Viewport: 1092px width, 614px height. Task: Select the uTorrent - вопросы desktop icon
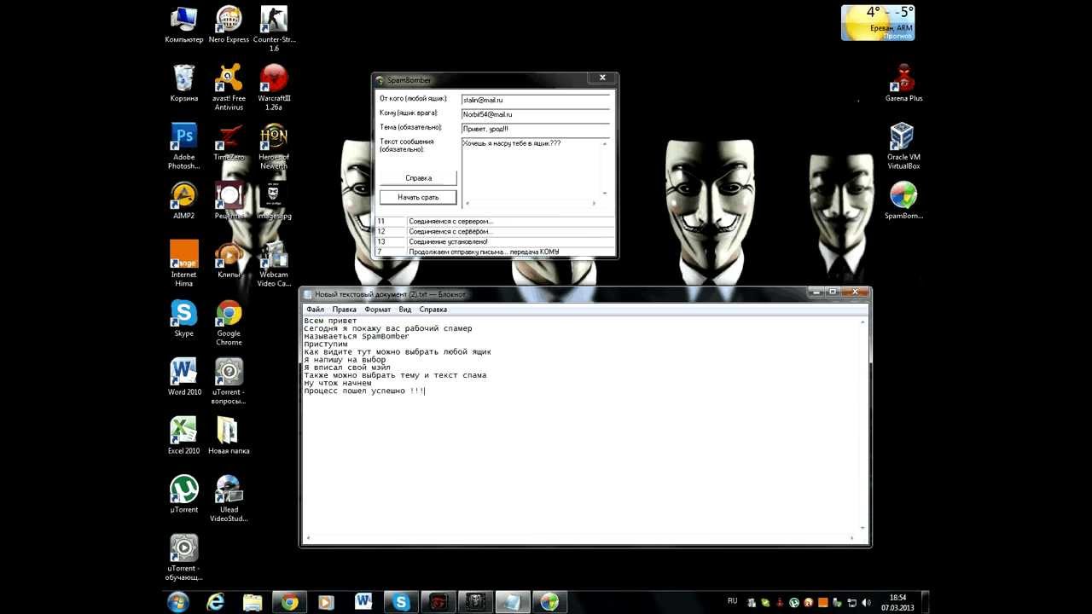click(229, 382)
